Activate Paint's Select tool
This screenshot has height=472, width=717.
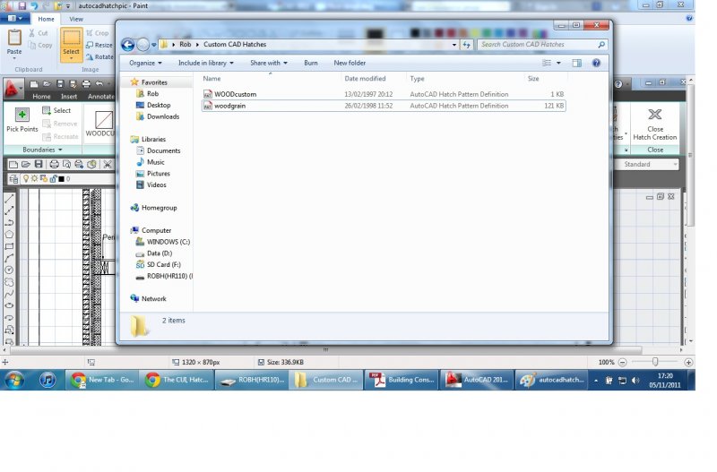pos(72,44)
